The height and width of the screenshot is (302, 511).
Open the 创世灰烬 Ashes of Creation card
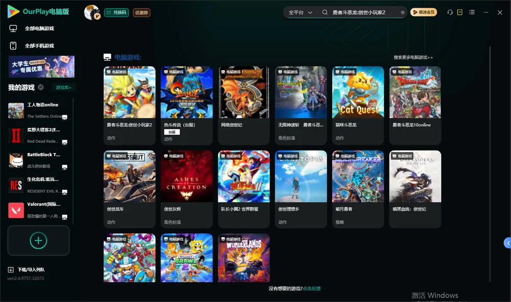click(x=187, y=189)
